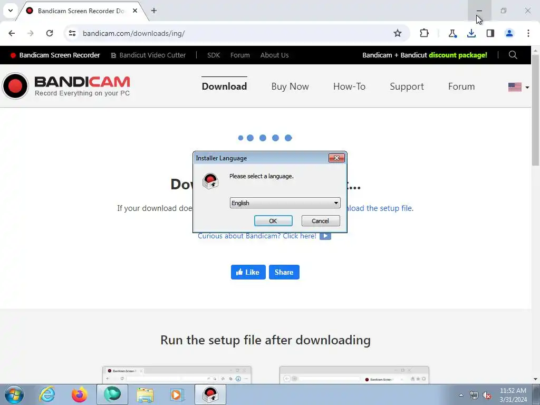Image resolution: width=540 pixels, height=405 pixels.
Task: Reload the Bandicam page
Action: [x=50, y=33]
